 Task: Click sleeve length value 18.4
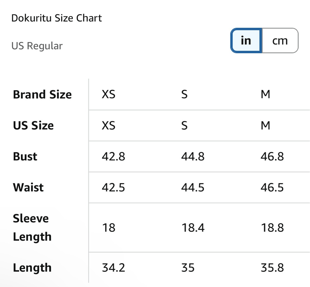coord(193,228)
